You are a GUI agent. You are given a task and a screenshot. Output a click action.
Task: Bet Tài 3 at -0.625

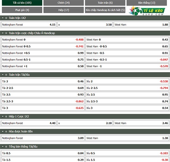coord(43,108)
